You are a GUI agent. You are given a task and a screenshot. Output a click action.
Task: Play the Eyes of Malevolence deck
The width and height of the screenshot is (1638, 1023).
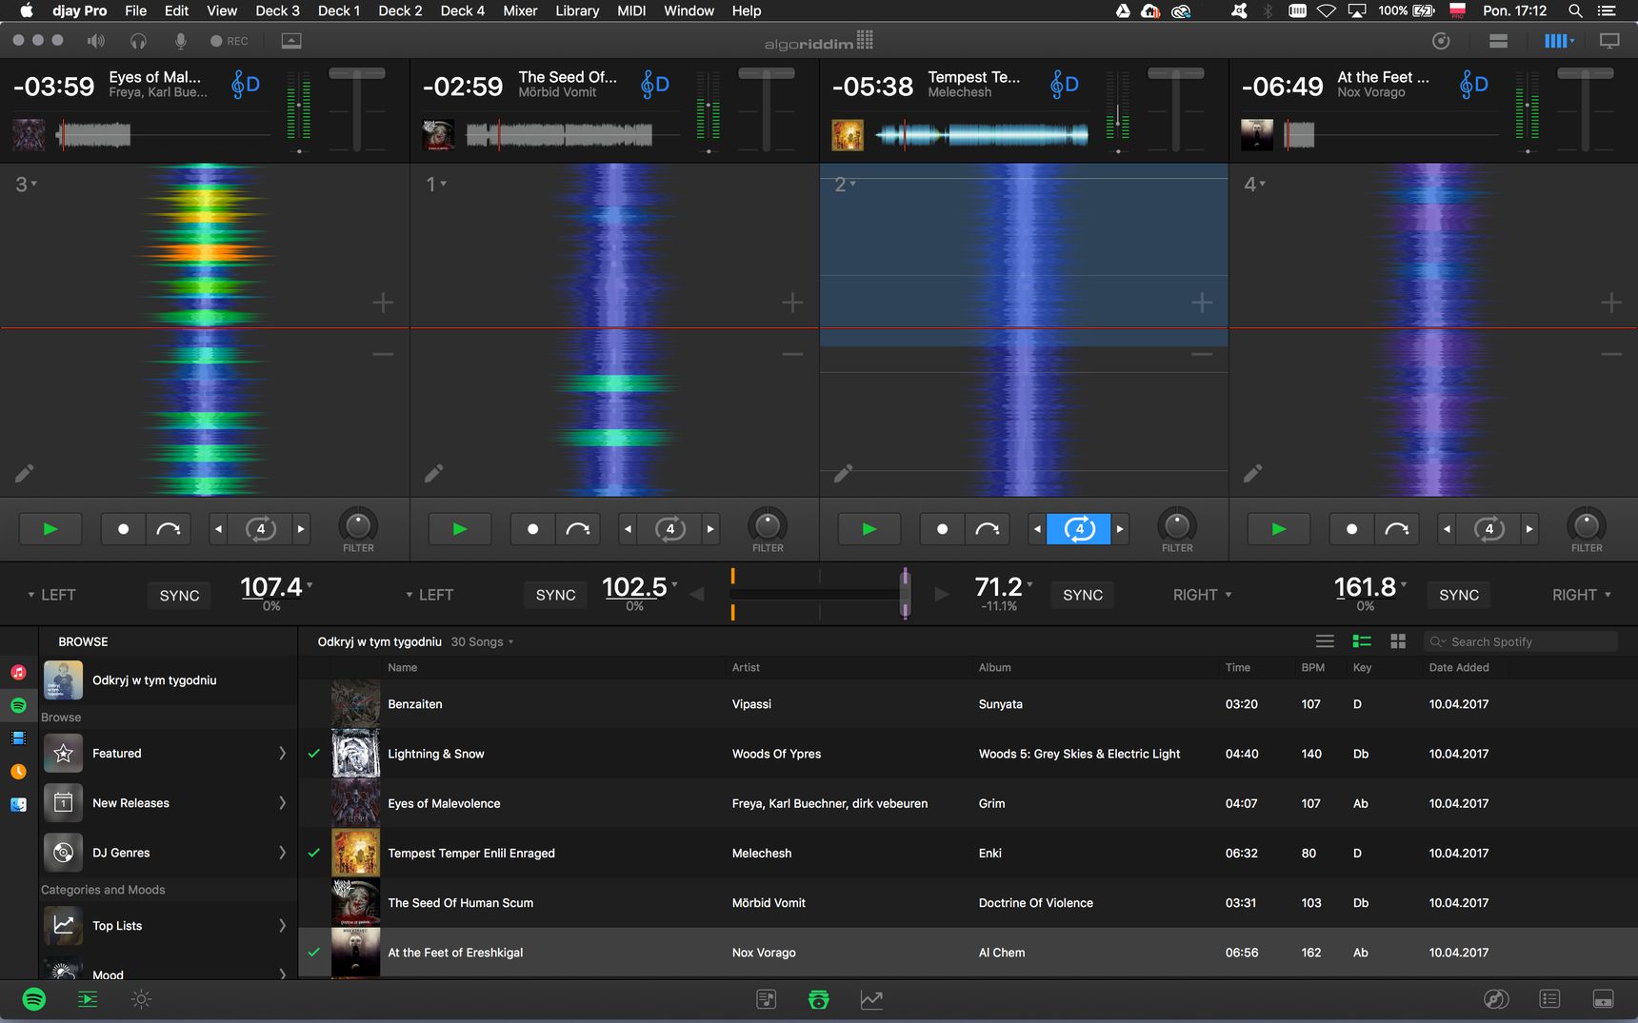[50, 529]
